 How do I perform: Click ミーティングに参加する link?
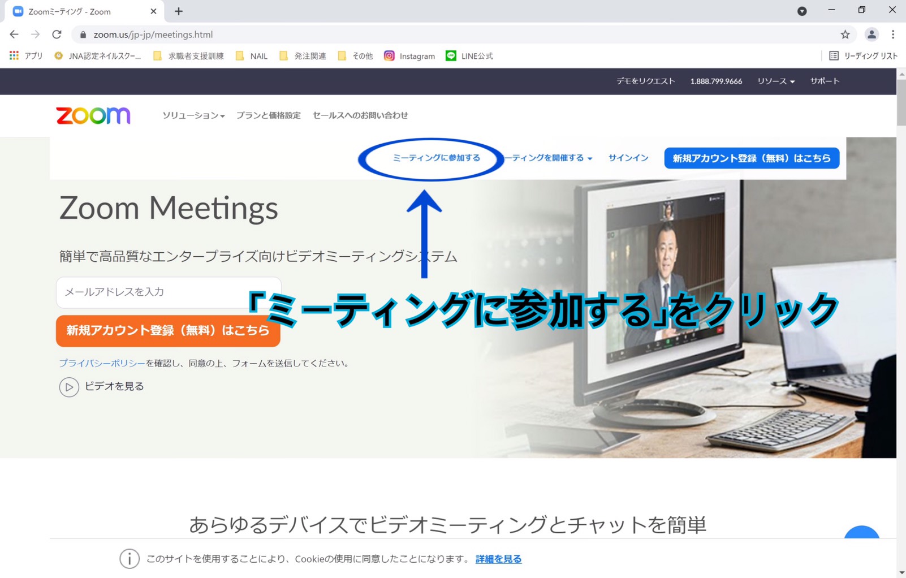point(436,158)
